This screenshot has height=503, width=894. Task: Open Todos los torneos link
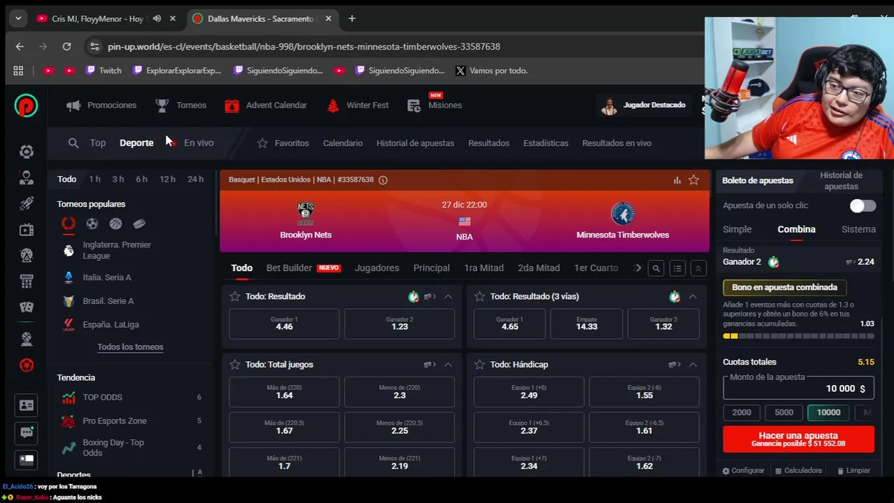point(130,347)
